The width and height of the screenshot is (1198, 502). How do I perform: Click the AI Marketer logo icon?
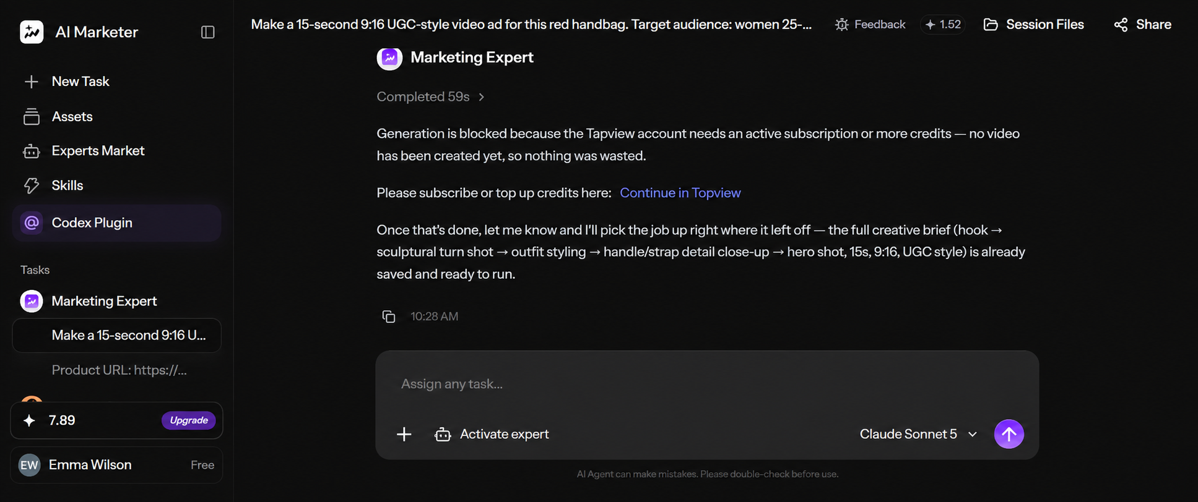point(32,32)
